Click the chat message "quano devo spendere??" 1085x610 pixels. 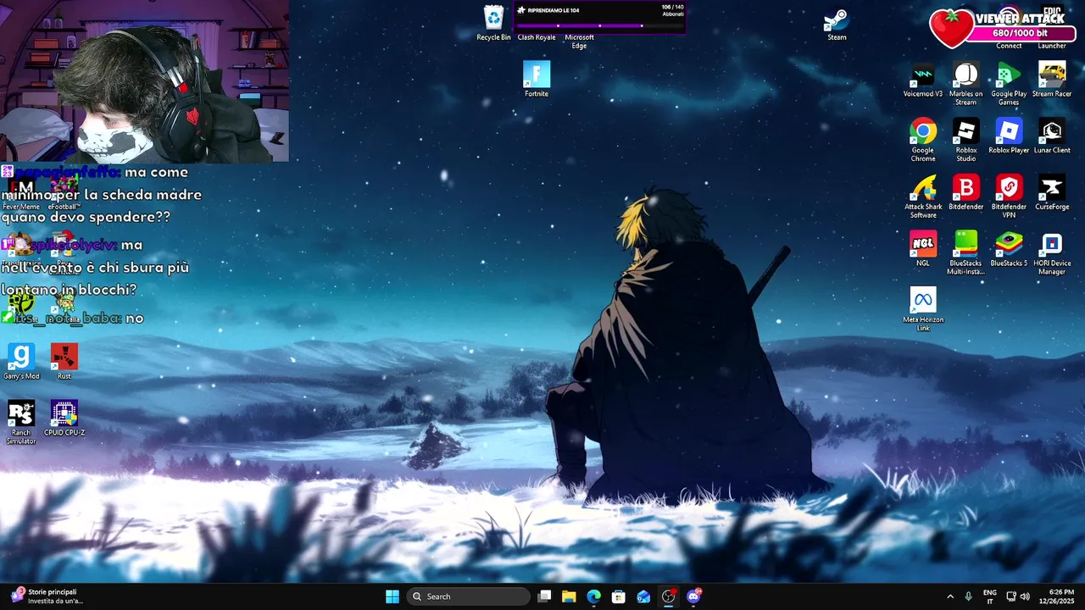86,217
